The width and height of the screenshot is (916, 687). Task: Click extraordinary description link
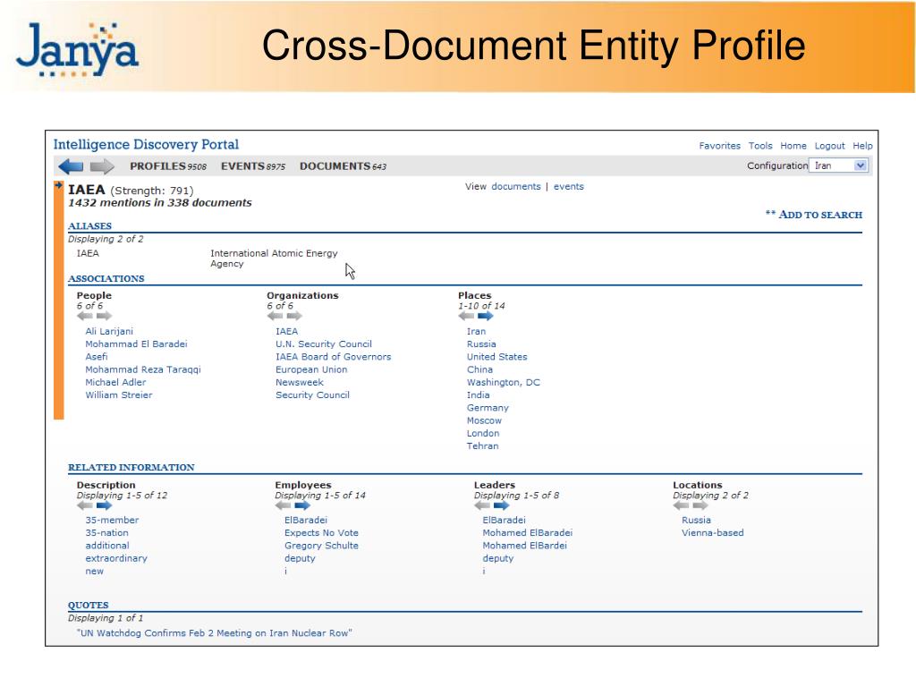(116, 558)
